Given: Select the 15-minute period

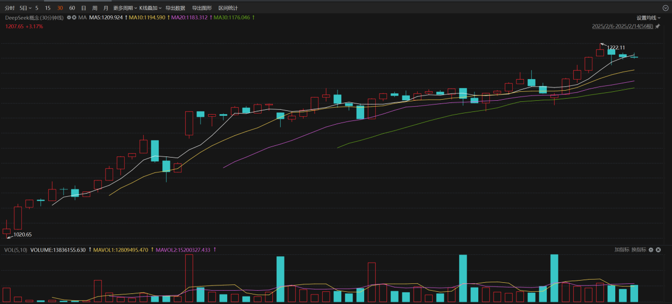Looking at the screenshot, I should click(x=48, y=8).
